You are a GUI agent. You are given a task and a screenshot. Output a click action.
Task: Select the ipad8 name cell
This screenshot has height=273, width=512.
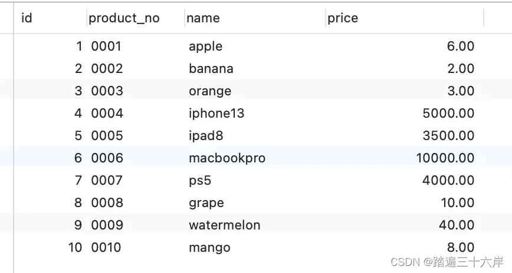point(206,135)
